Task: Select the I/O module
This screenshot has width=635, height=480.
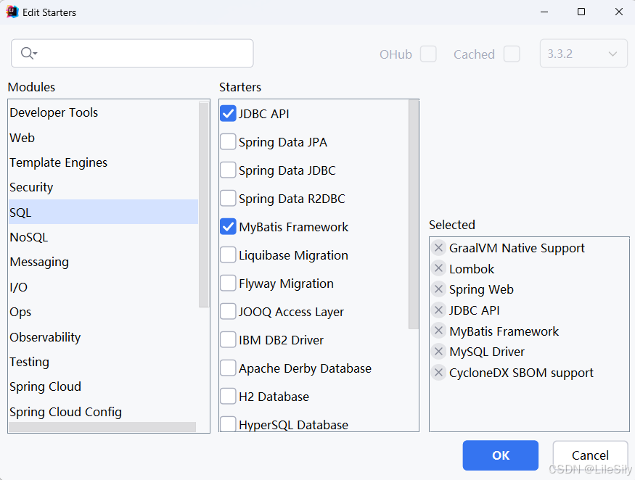Action: click(x=103, y=287)
